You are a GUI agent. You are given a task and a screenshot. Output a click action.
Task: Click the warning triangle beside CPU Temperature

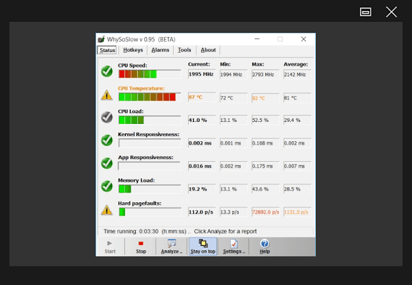tap(107, 95)
